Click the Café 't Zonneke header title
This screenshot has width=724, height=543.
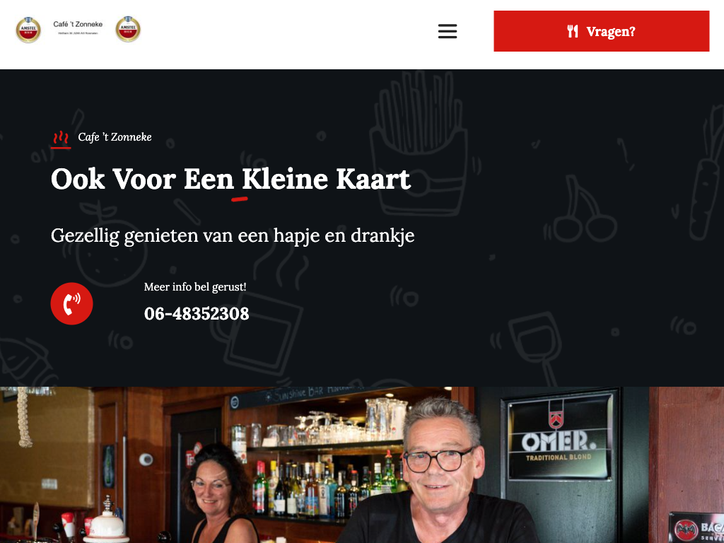78,24
